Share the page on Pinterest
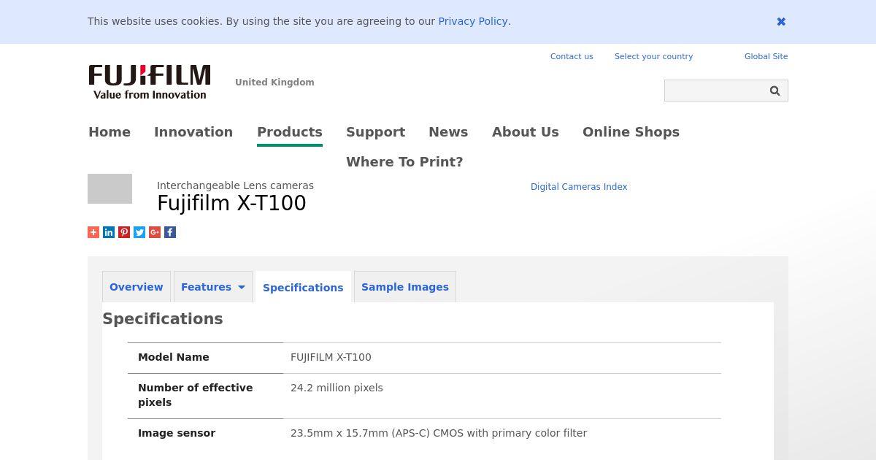Screen dimensions: 876x460 pos(124,232)
